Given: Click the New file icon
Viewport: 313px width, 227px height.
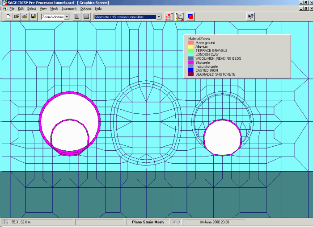Looking at the screenshot, I should [8, 17].
